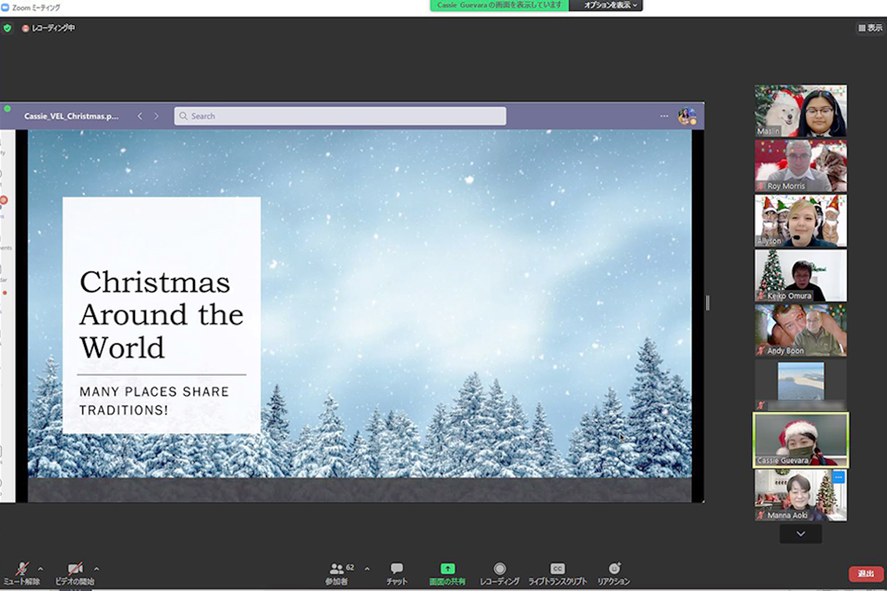Click the Teams profile avatar
The width and height of the screenshot is (887, 591).
click(x=687, y=116)
